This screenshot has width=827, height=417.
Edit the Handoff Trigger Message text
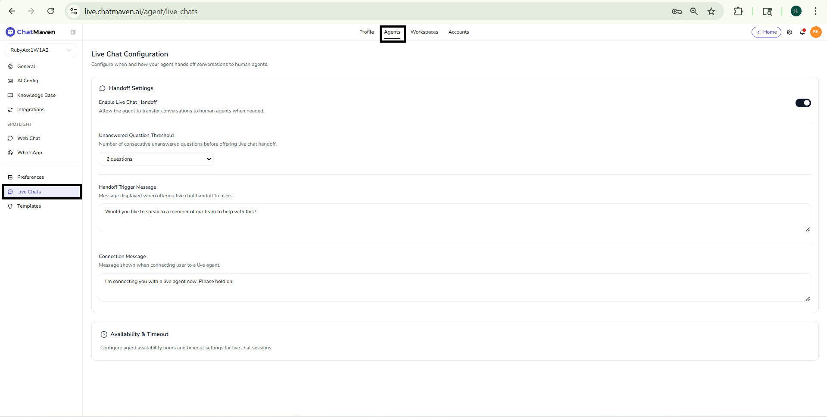tap(453, 218)
